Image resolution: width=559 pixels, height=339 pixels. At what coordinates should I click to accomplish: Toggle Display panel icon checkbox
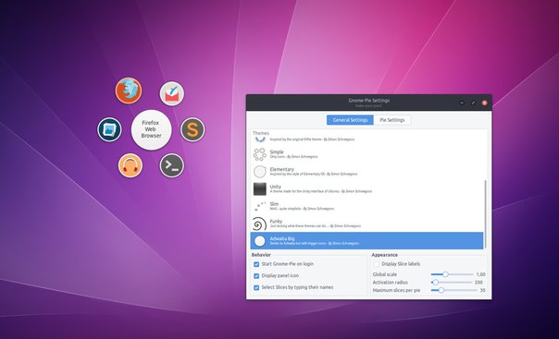click(256, 275)
